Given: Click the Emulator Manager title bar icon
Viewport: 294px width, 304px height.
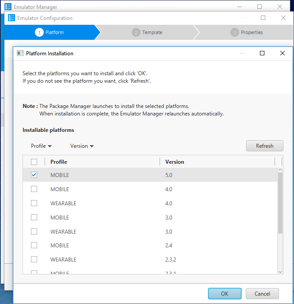Looking at the screenshot, I should (8, 7).
